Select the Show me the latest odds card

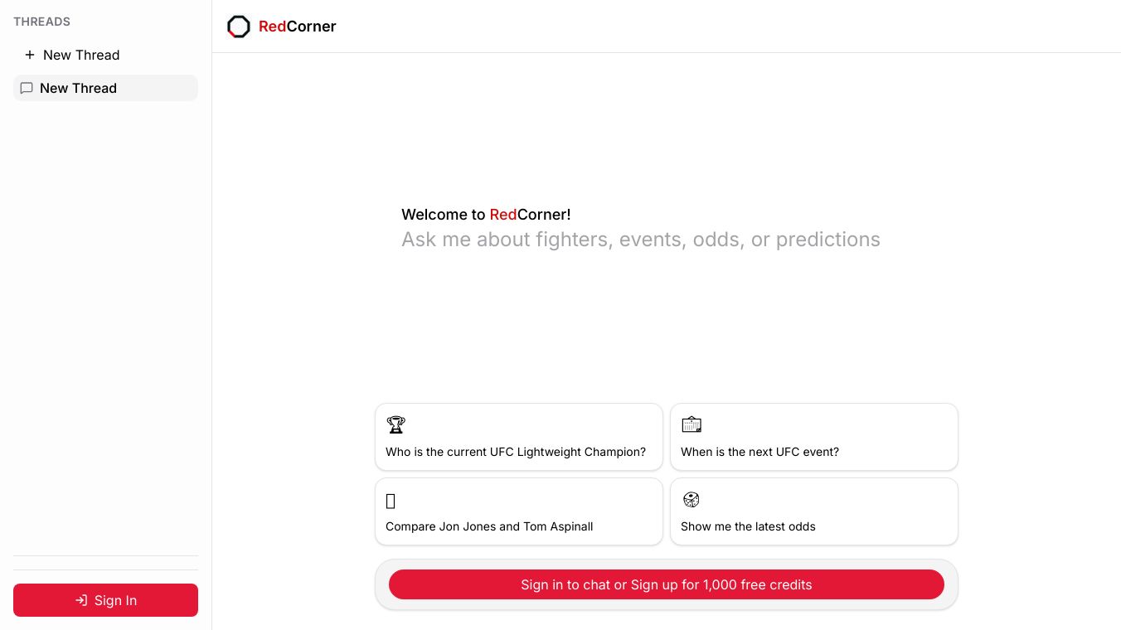coord(814,511)
